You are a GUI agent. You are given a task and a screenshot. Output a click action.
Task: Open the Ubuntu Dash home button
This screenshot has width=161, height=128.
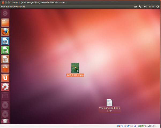[5, 13]
